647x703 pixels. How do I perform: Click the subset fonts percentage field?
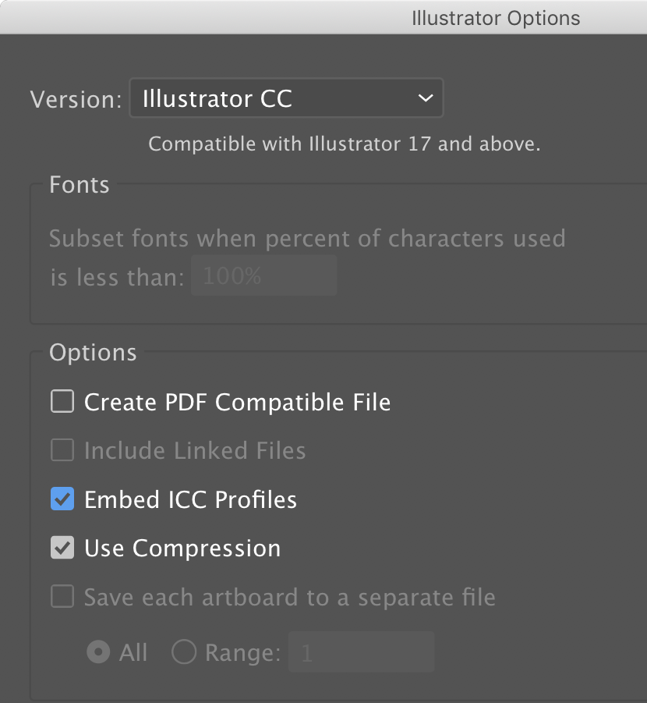pyautogui.click(x=263, y=275)
